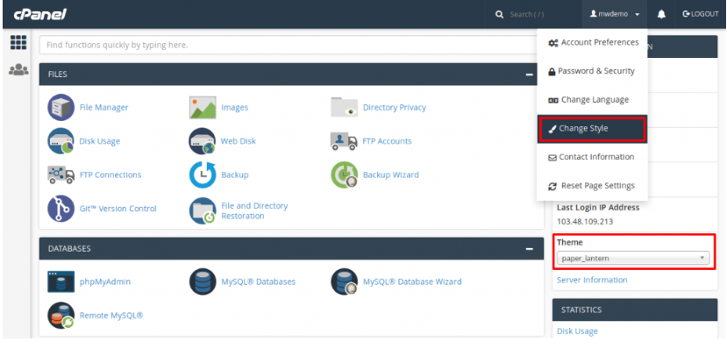The width and height of the screenshot is (727, 349).
Task: Click the top bar Search field
Action: click(533, 14)
